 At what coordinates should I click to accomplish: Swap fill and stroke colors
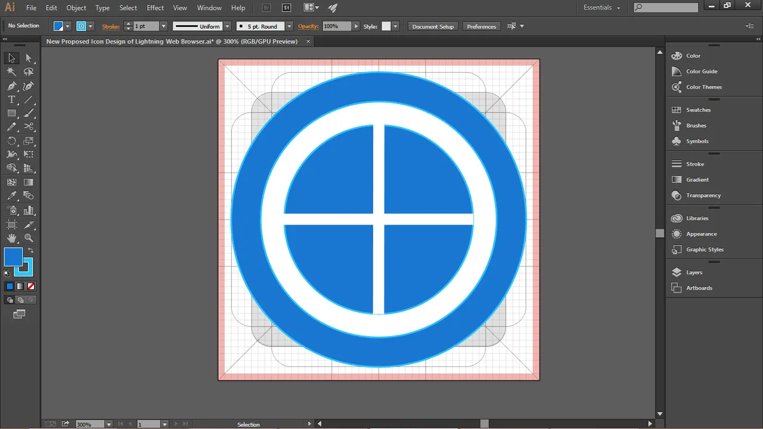[31, 250]
